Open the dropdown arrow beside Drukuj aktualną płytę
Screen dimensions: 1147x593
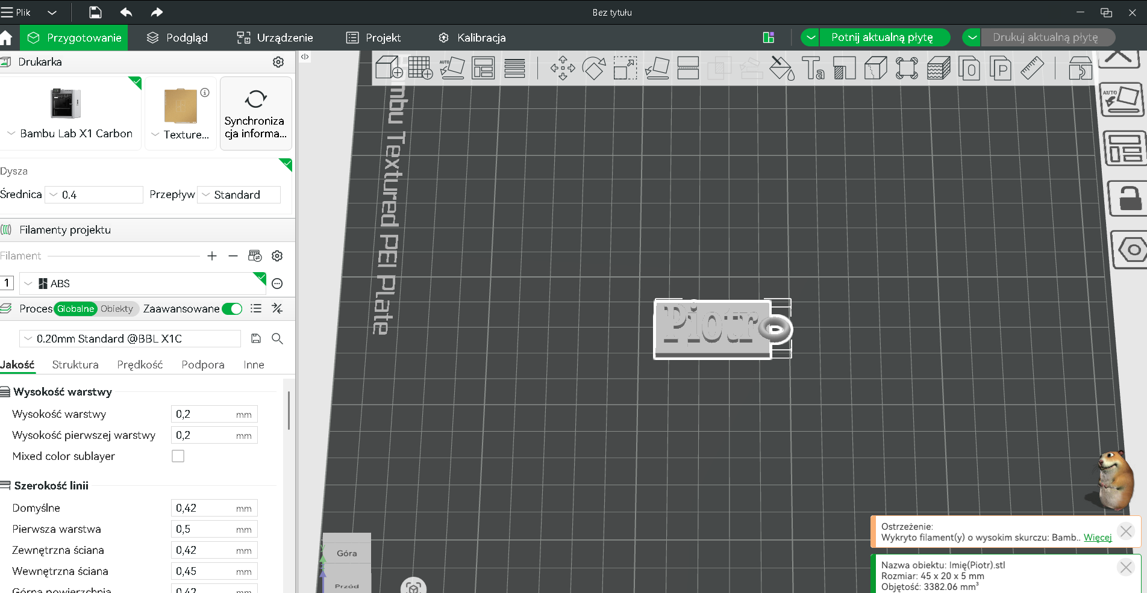972,37
